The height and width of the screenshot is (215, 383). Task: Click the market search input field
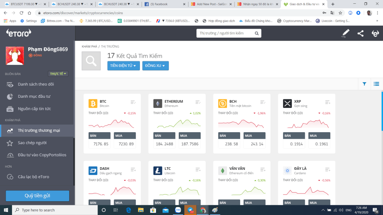(x=225, y=33)
